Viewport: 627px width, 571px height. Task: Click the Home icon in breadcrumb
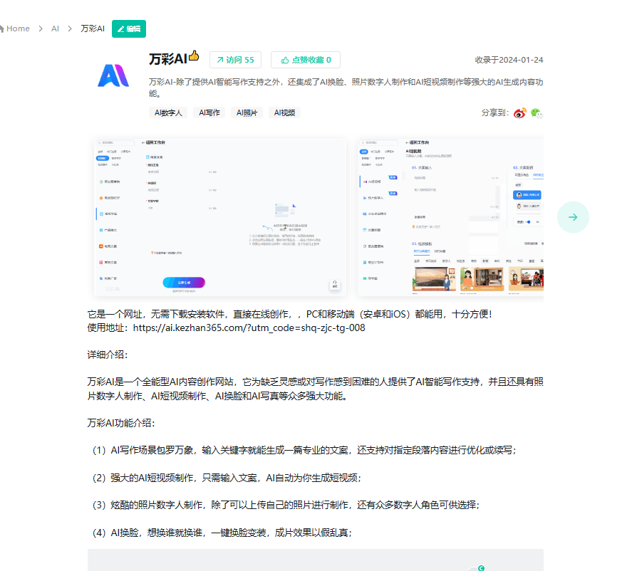click(x=1, y=28)
